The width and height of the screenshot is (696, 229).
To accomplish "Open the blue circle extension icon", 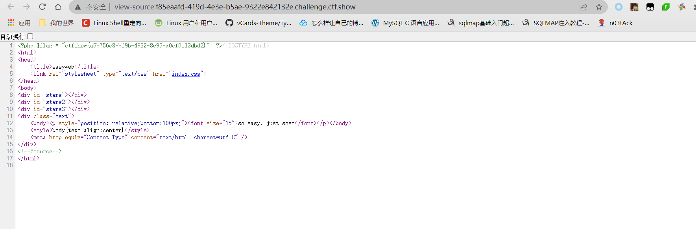I will click(x=618, y=7).
